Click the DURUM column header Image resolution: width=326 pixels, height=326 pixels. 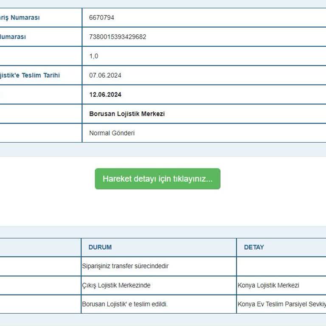click(100, 247)
